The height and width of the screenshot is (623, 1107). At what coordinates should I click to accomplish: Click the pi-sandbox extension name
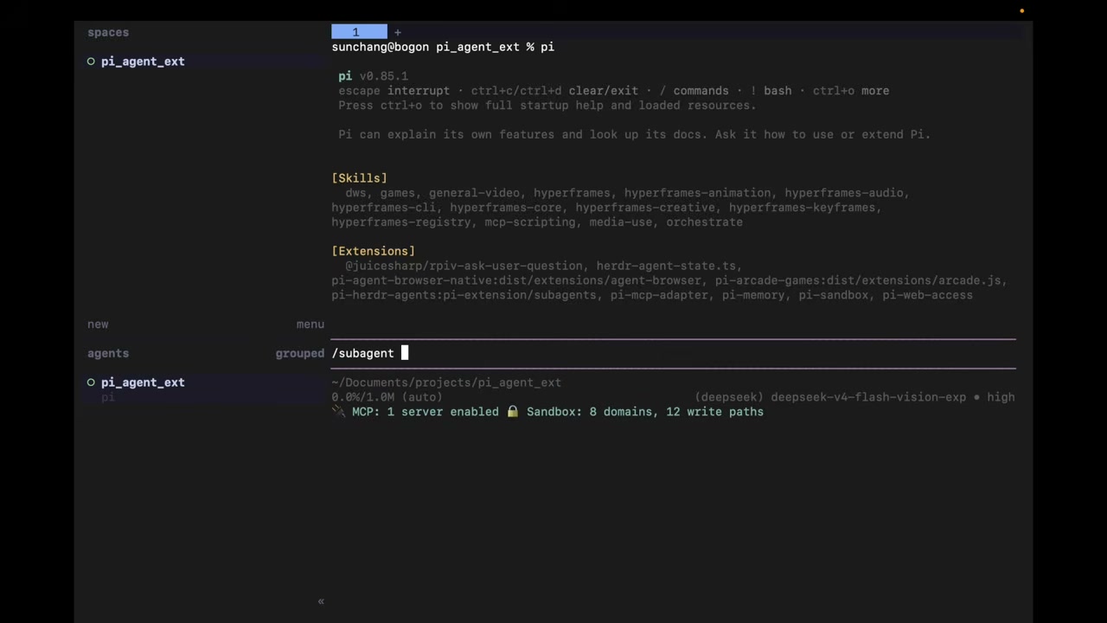[x=834, y=295]
